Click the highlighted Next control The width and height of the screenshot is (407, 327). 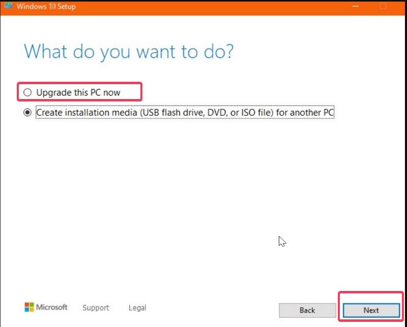point(371,310)
